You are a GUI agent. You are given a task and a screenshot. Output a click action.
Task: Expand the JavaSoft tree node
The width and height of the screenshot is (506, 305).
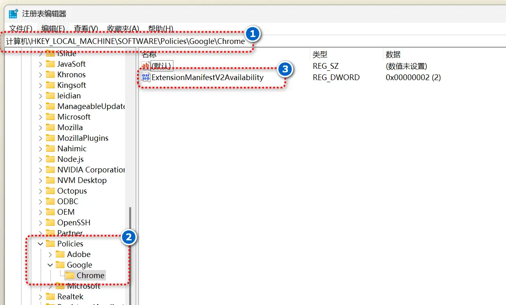(40, 64)
